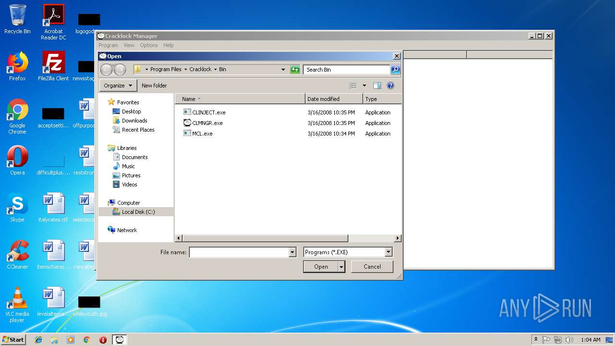Open the View menu in Cracklock Manager
Image resolution: width=615 pixels, height=346 pixels.
pyautogui.click(x=129, y=45)
